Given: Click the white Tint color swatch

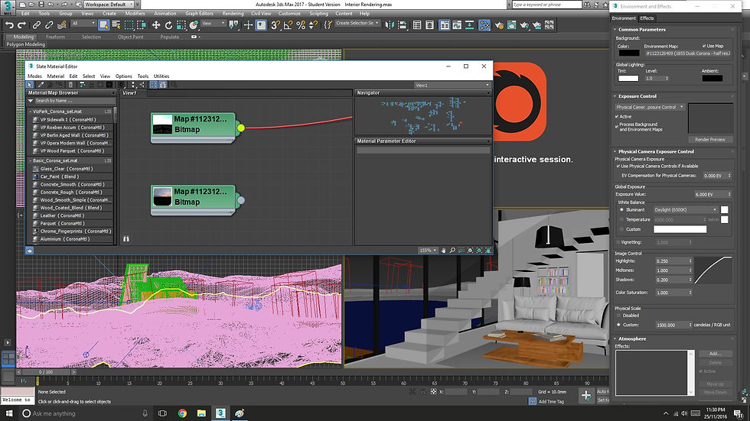Looking at the screenshot, I should tap(628, 78).
